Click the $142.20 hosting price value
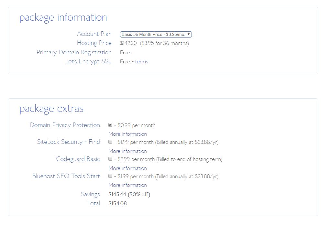Viewport: 330px width, 225px height. coord(128,43)
